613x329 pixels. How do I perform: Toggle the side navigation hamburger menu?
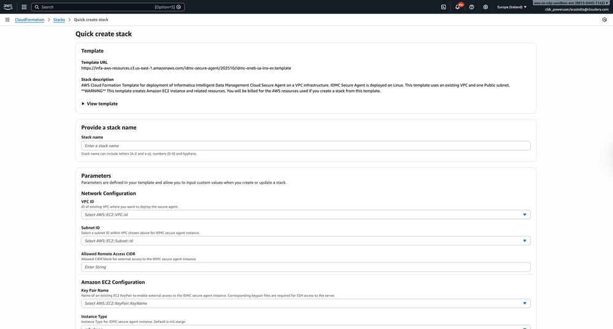pos(7,20)
